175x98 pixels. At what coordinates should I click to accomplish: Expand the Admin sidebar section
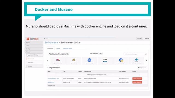pyautogui.click(x=34, y=46)
